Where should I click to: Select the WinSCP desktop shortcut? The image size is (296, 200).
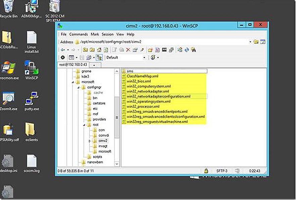point(32,70)
